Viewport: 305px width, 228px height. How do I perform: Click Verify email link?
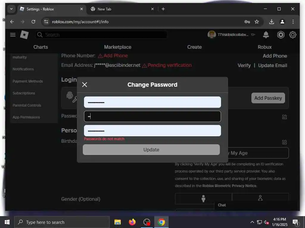coord(244,66)
